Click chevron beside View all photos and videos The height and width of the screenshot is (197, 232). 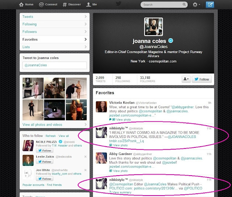coord(86,125)
